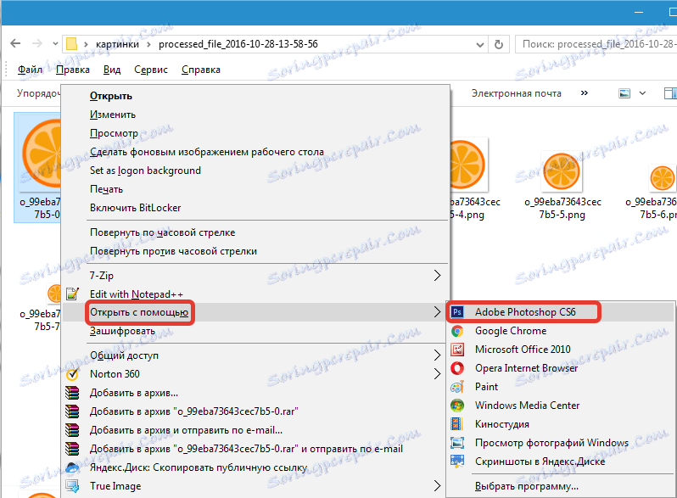Viewport: 677px width, 498px height.
Task: Click the Notepad++ icon in context menu
Action: (x=72, y=294)
